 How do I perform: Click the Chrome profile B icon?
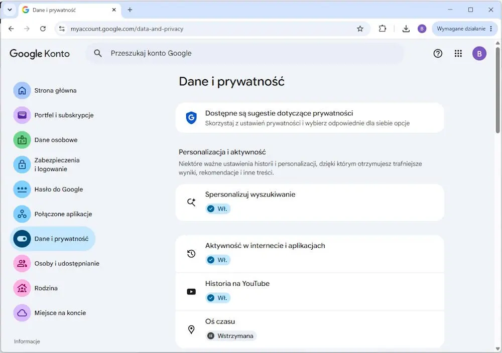(x=422, y=29)
